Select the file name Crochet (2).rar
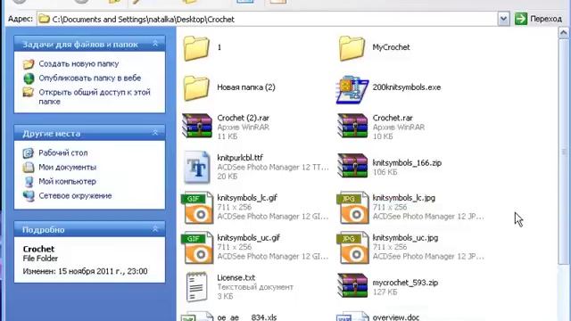 tap(243, 118)
